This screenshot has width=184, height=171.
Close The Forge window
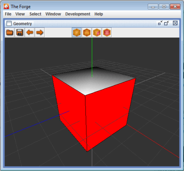(175, 7)
